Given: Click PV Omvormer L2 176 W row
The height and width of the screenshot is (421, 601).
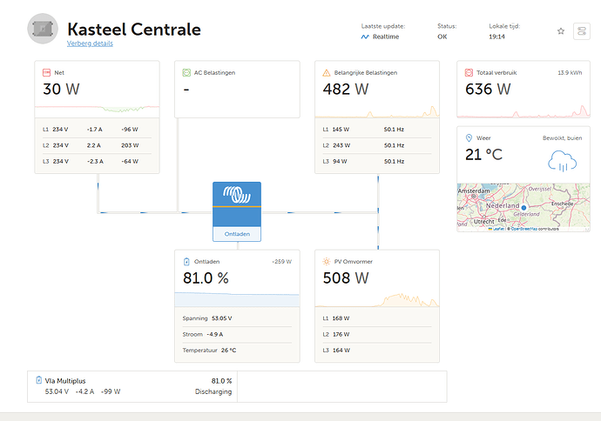Looking at the screenshot, I should click(x=377, y=335).
